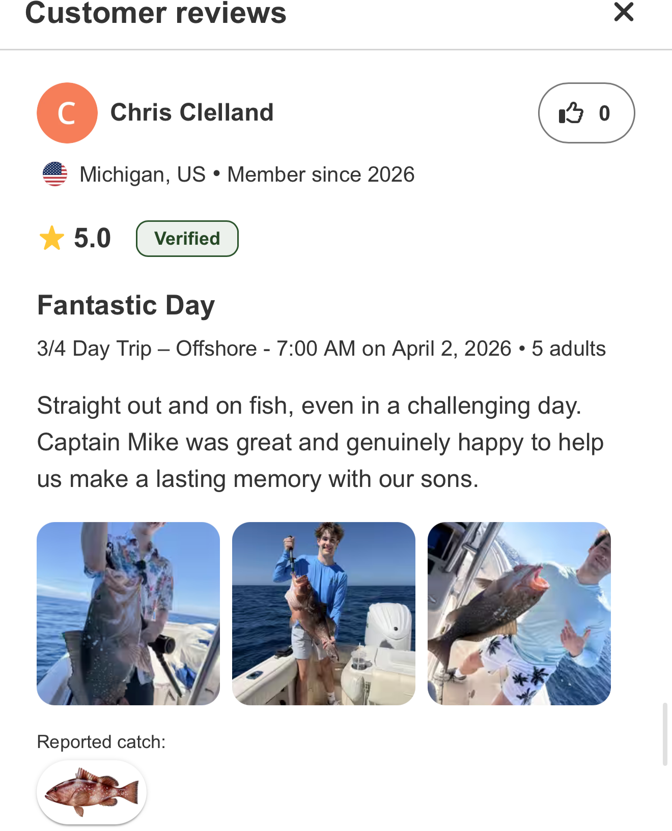Click the Michigan, US location text
Viewport: 672px width, 831px height.
(x=143, y=175)
